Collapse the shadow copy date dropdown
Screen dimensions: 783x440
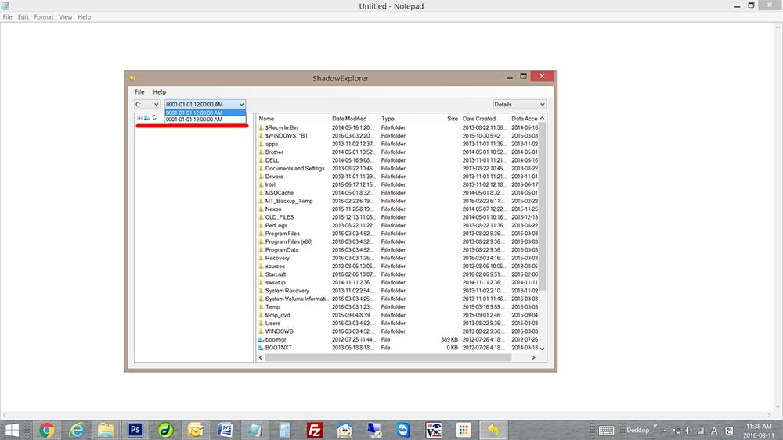click(x=241, y=104)
